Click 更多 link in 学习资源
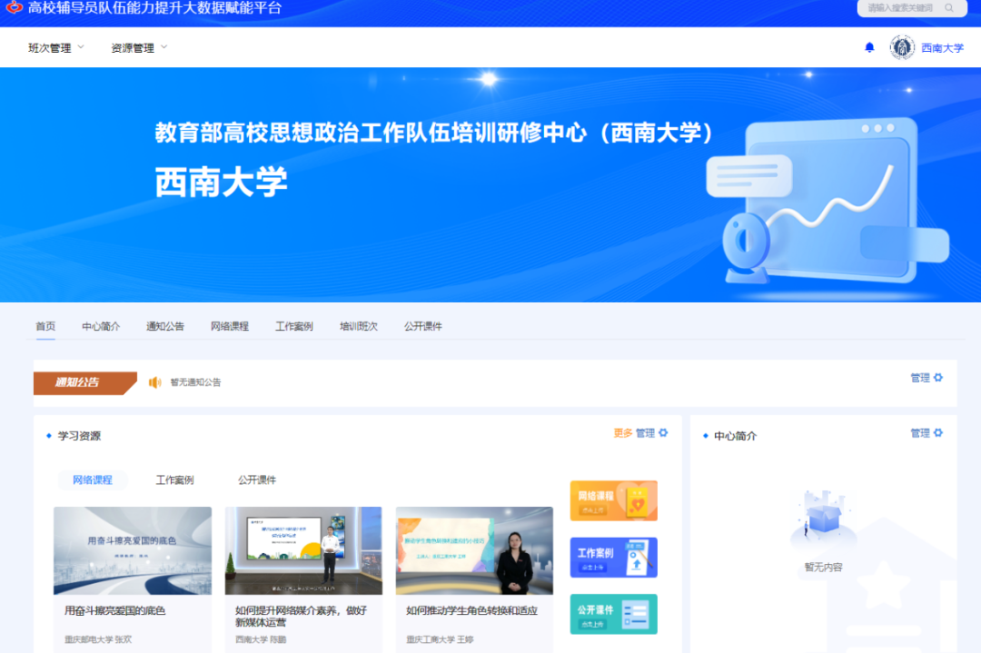 pyautogui.click(x=622, y=433)
